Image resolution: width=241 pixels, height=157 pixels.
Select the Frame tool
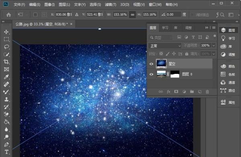tap(6, 69)
